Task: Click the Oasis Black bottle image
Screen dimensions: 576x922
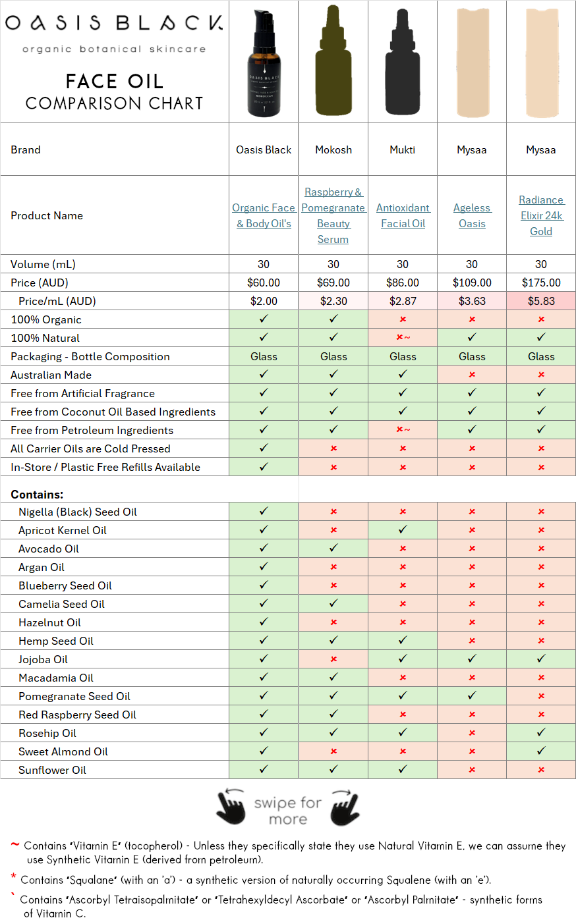Action: 264,63
